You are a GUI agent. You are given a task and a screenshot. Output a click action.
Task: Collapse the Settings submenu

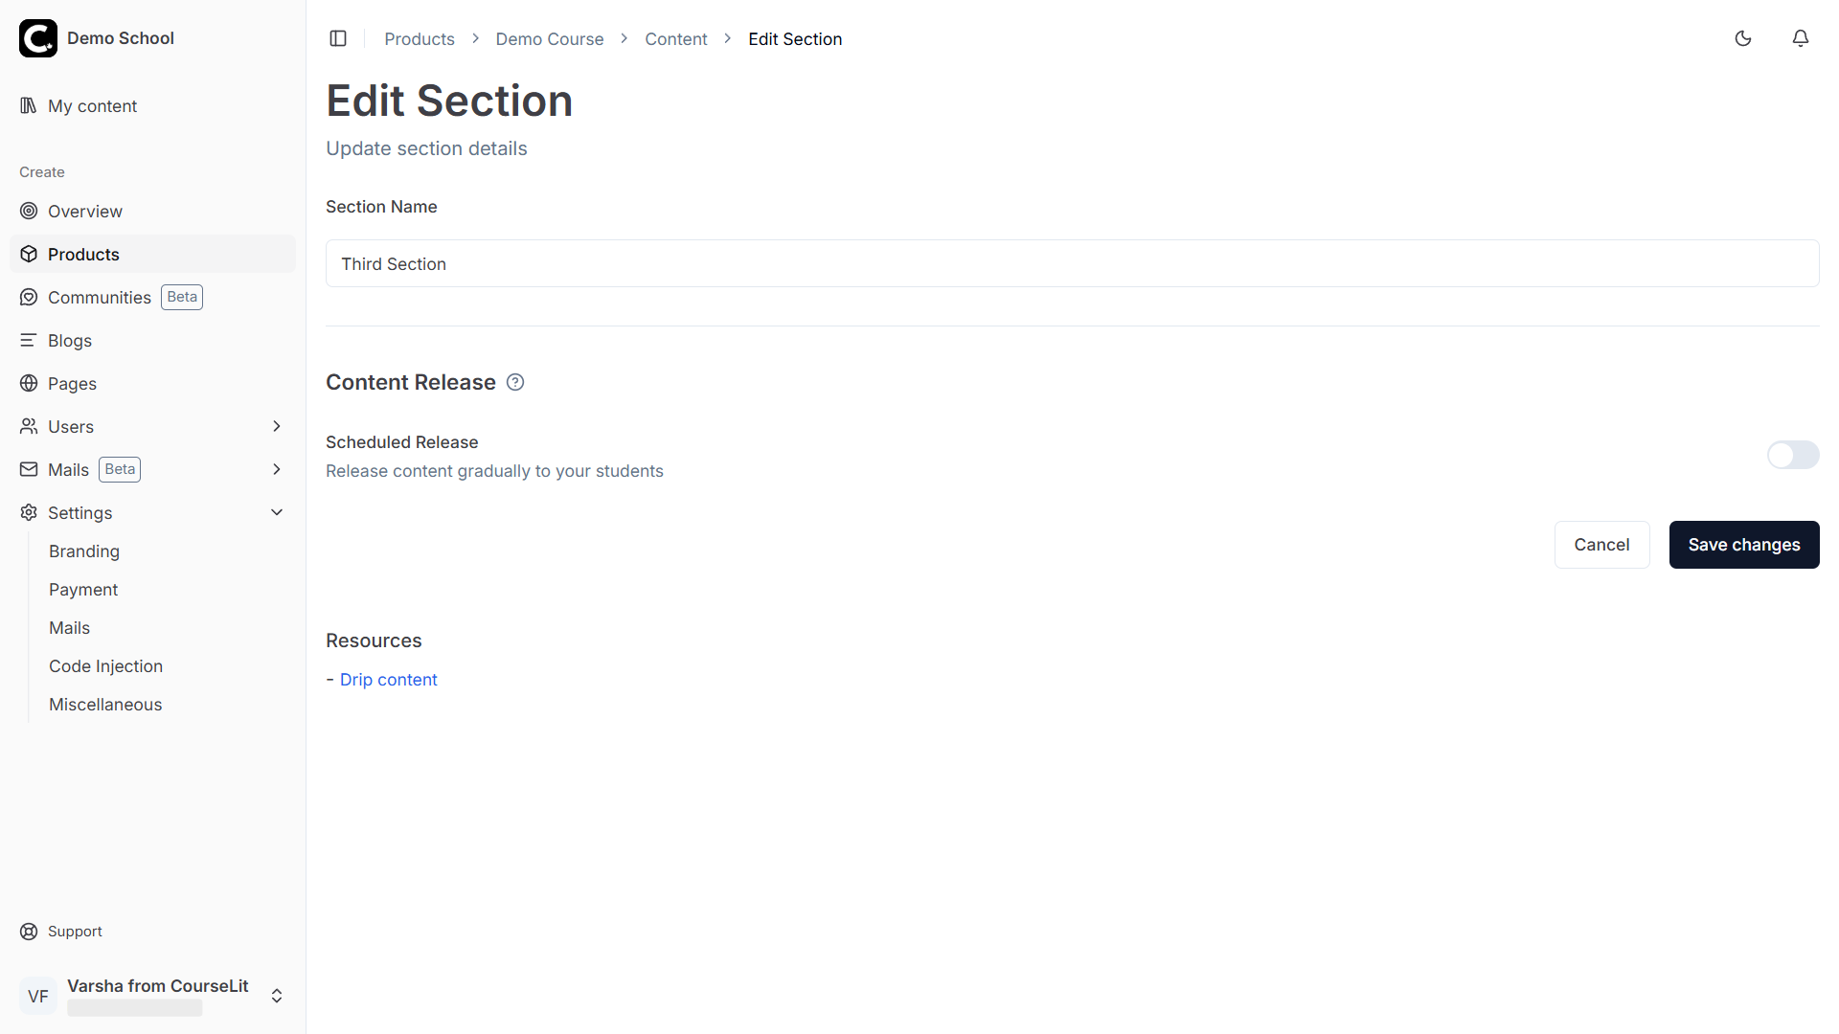(277, 512)
